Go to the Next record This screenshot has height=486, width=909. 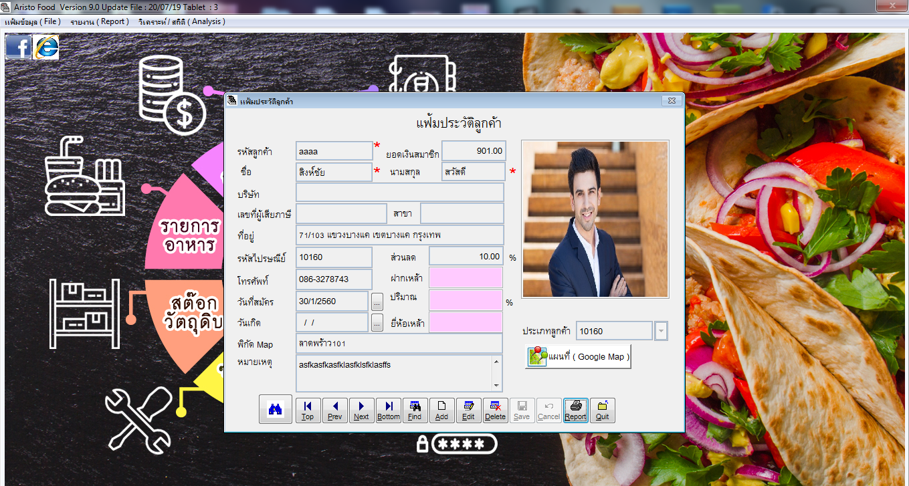pos(361,410)
